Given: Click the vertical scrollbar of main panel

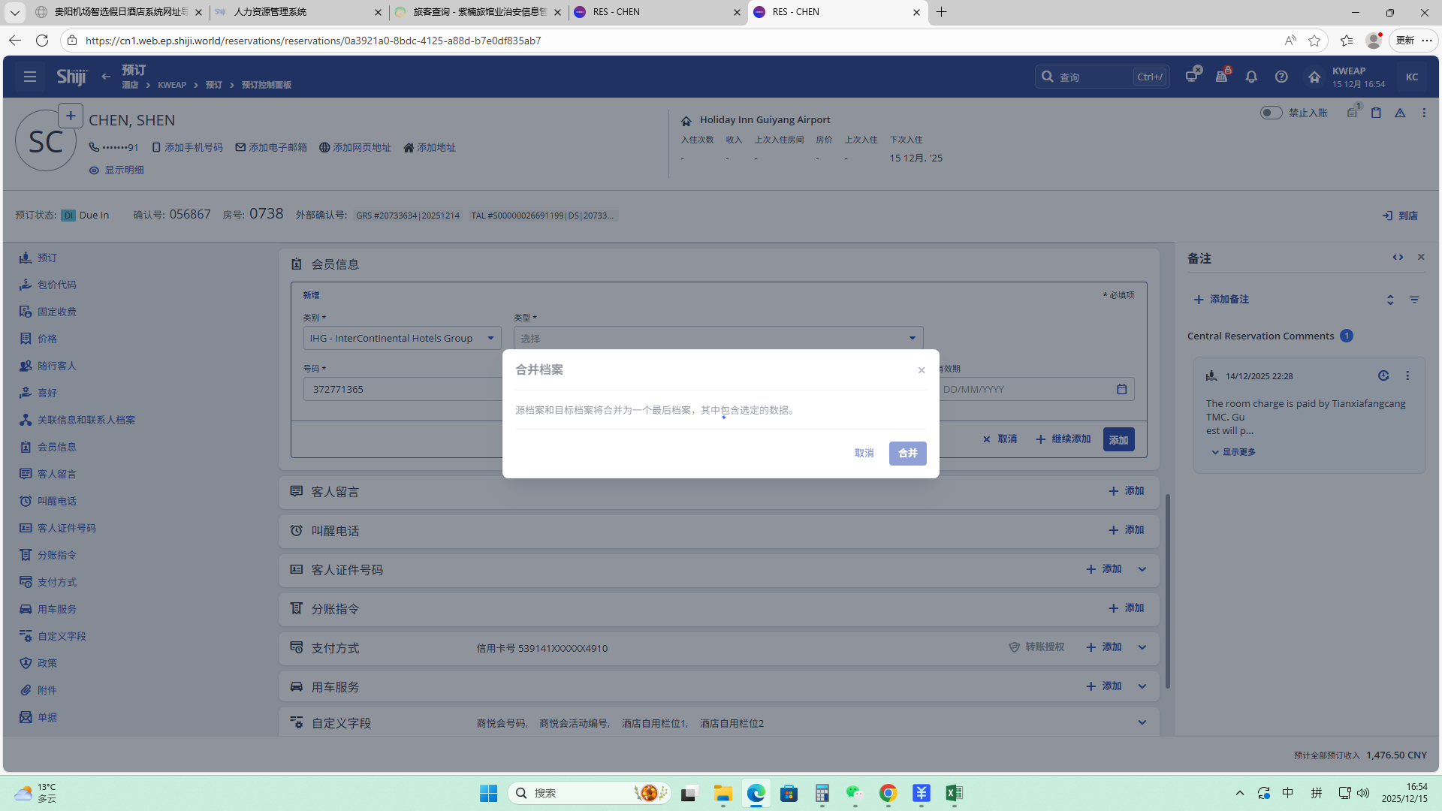Looking at the screenshot, I should tap(1167, 591).
